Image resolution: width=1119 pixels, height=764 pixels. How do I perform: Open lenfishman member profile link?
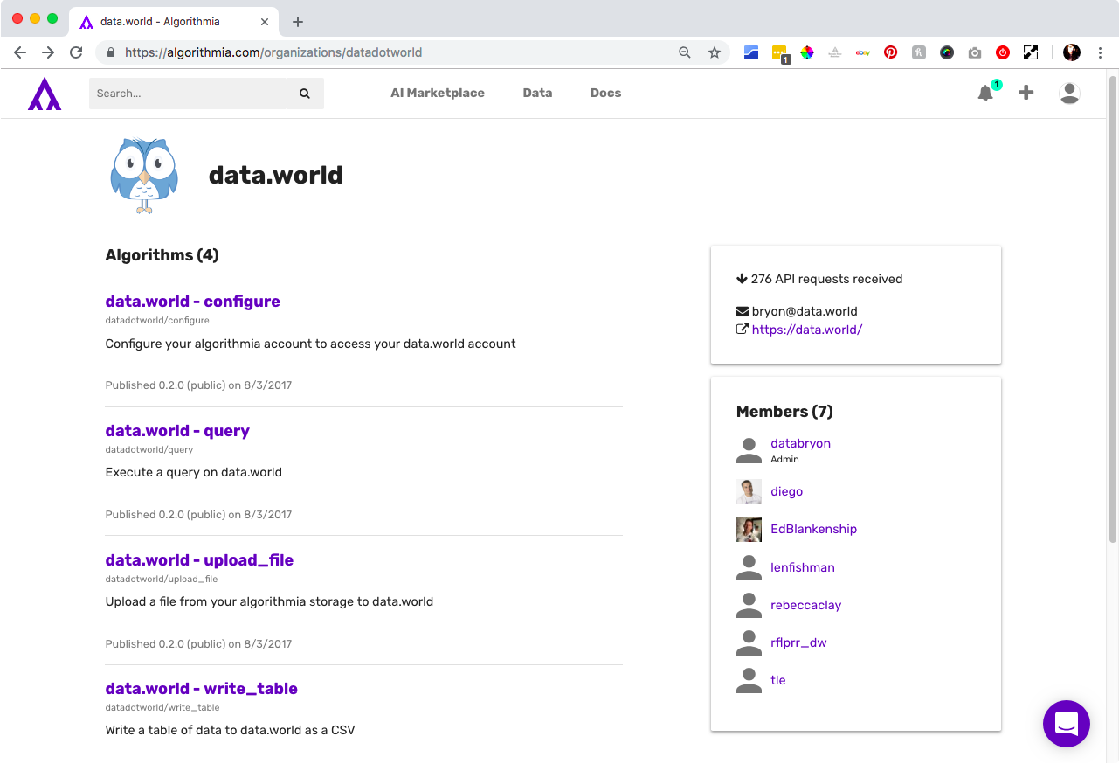[803, 567]
